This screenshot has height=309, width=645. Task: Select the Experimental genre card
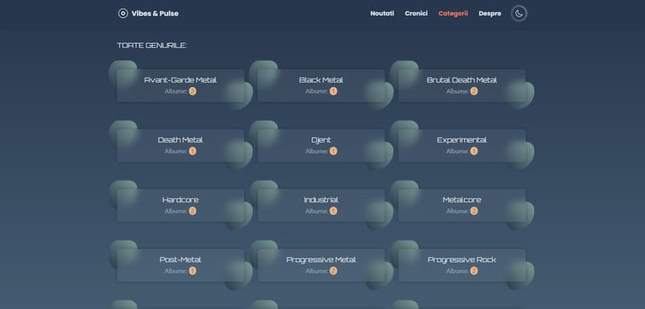(x=461, y=146)
